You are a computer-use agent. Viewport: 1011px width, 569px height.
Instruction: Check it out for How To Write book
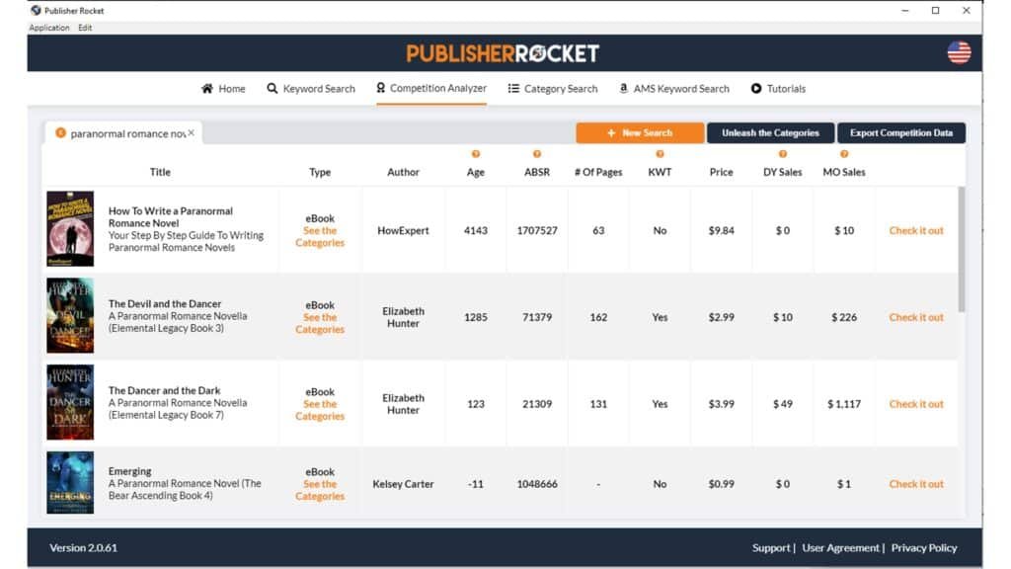pos(916,230)
